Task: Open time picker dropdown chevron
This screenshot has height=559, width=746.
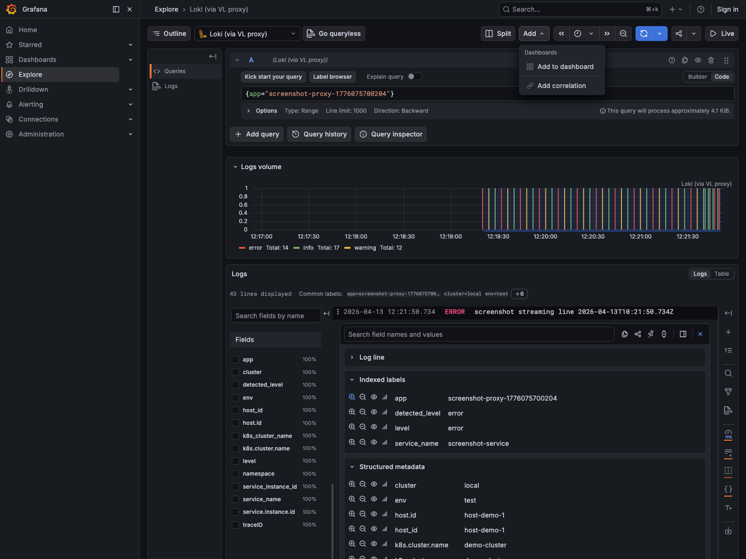Action: tap(591, 34)
